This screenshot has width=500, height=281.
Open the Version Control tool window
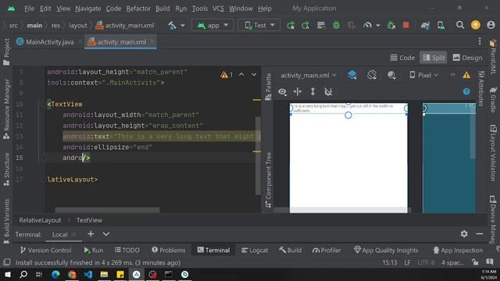tap(46, 250)
